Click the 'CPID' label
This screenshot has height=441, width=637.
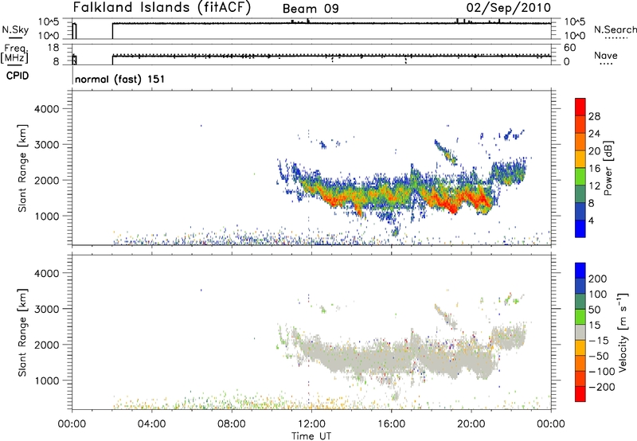[18, 76]
